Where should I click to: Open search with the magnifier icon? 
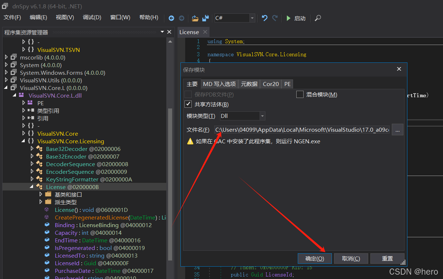coord(318,18)
